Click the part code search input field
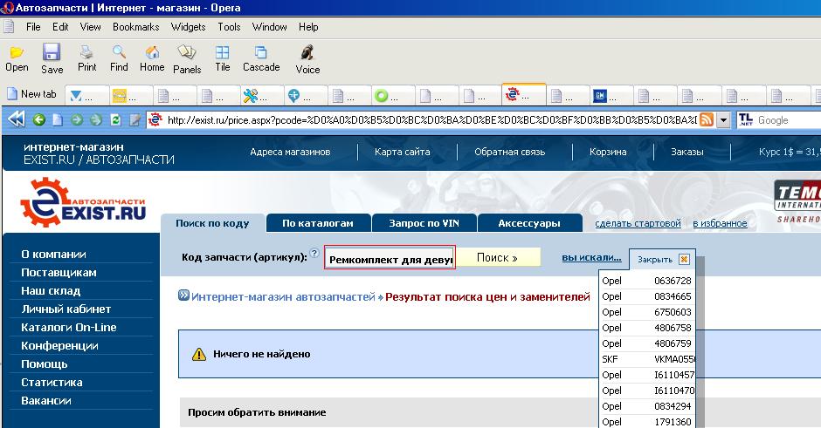Screen dimensions: 821x428 click(x=390, y=258)
